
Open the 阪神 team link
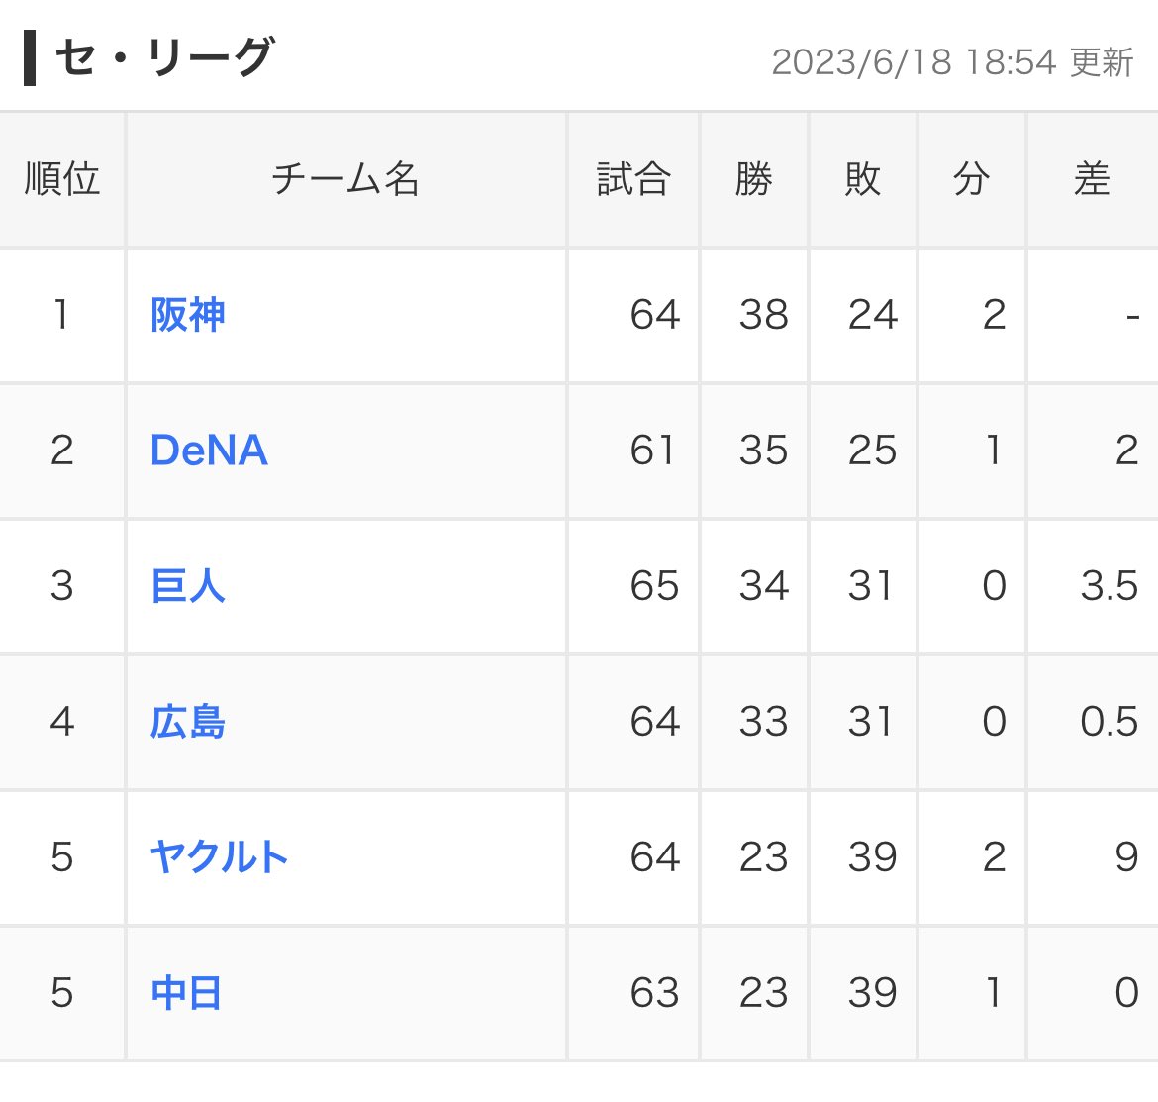click(x=187, y=315)
